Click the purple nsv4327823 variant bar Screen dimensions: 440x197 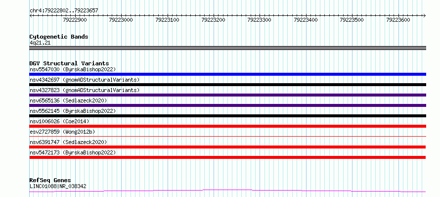click(227, 95)
